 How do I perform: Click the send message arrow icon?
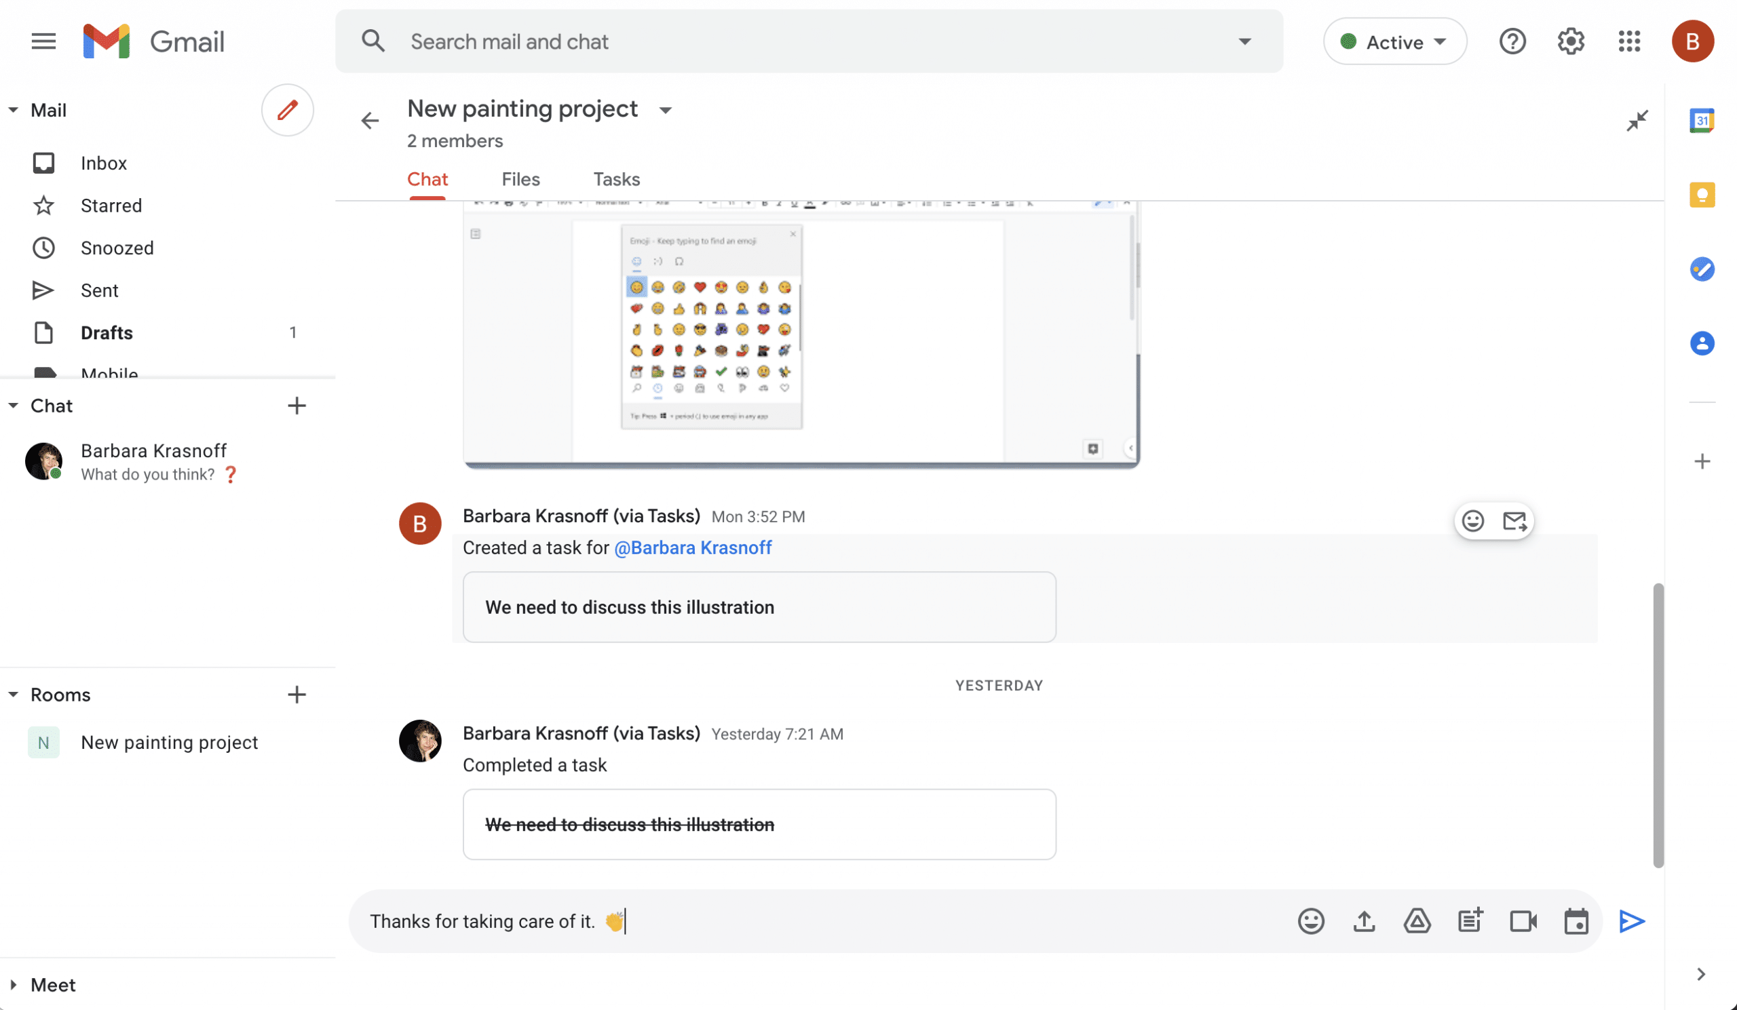(x=1632, y=921)
